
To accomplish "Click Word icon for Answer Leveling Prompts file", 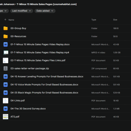I will coord(6,77).
